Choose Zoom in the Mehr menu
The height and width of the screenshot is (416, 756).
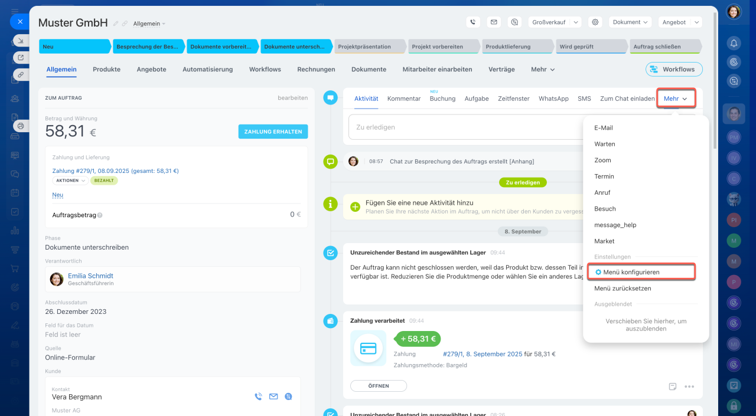602,160
